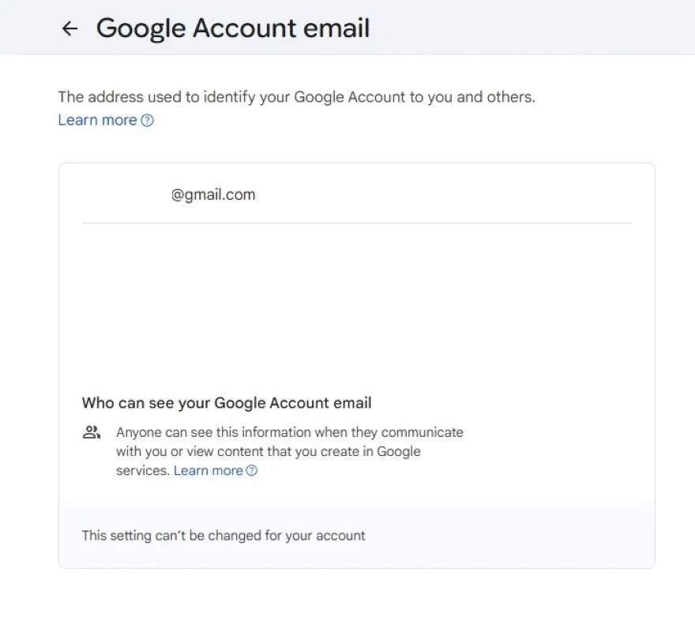Click the back arrow to exit this page

pyautogui.click(x=69, y=28)
